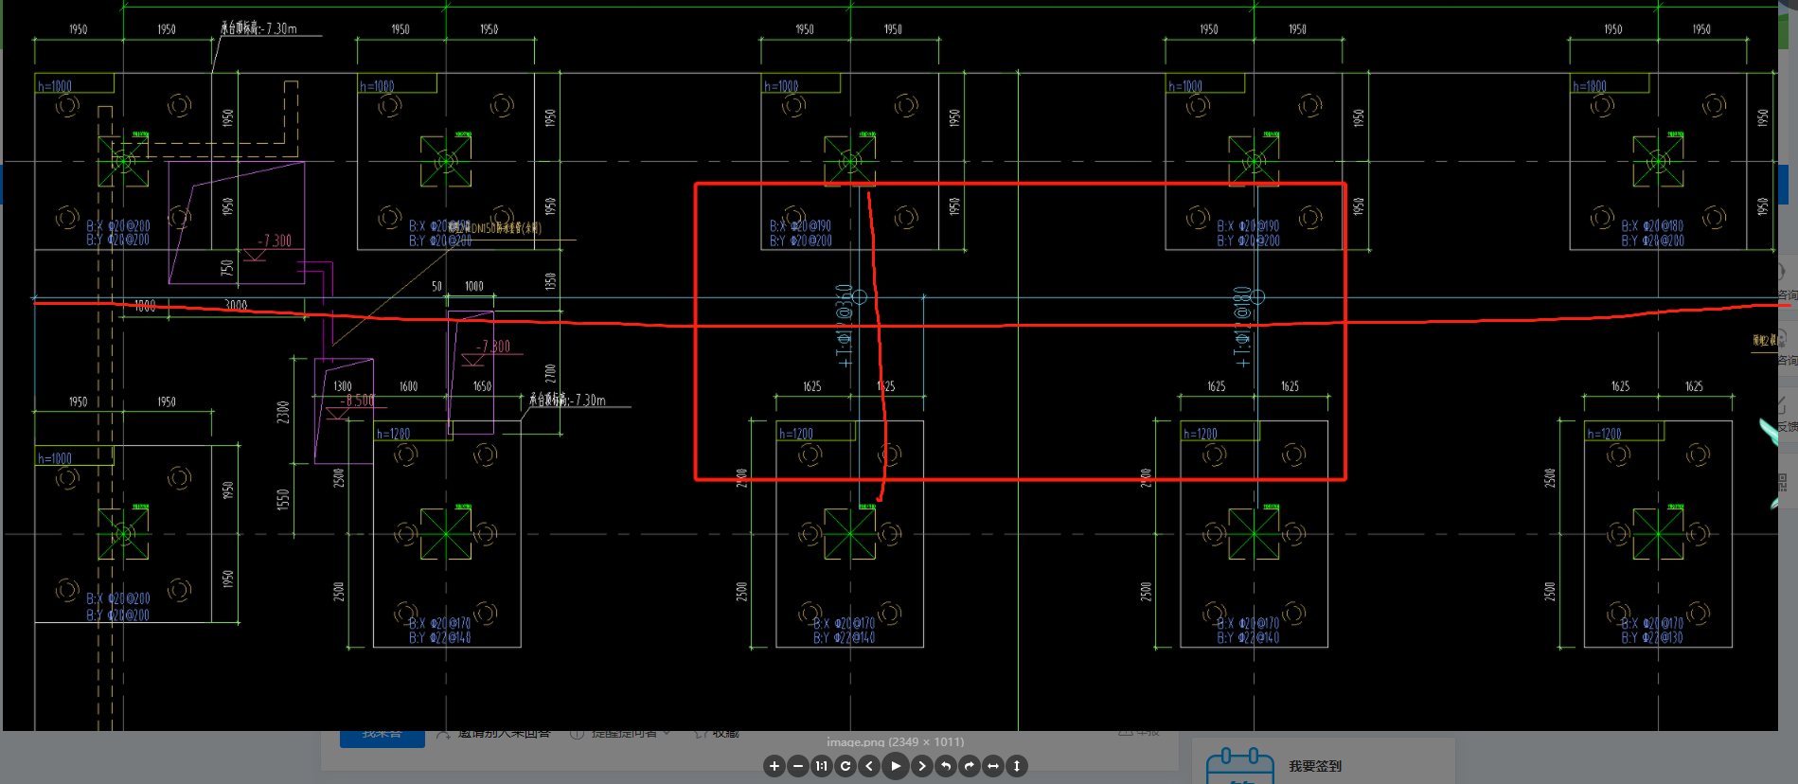Reset the image view with circular arrow
1798x784 pixels.
tap(846, 766)
